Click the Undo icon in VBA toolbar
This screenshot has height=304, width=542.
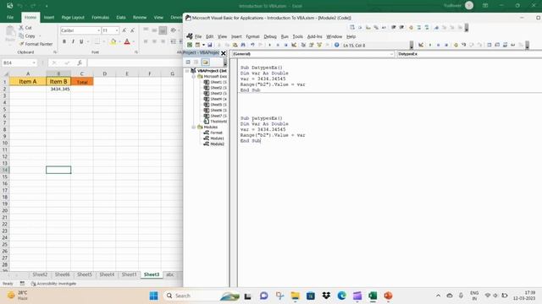(x=252, y=45)
